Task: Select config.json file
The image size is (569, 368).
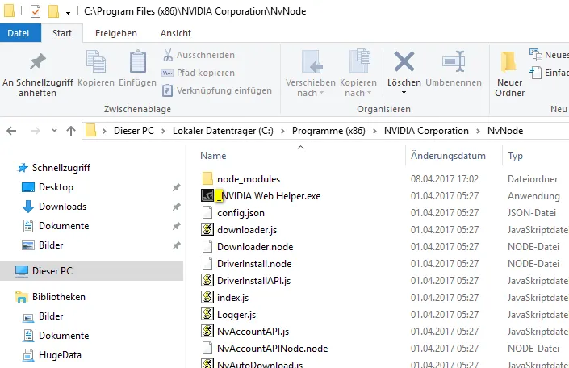Action: click(241, 213)
